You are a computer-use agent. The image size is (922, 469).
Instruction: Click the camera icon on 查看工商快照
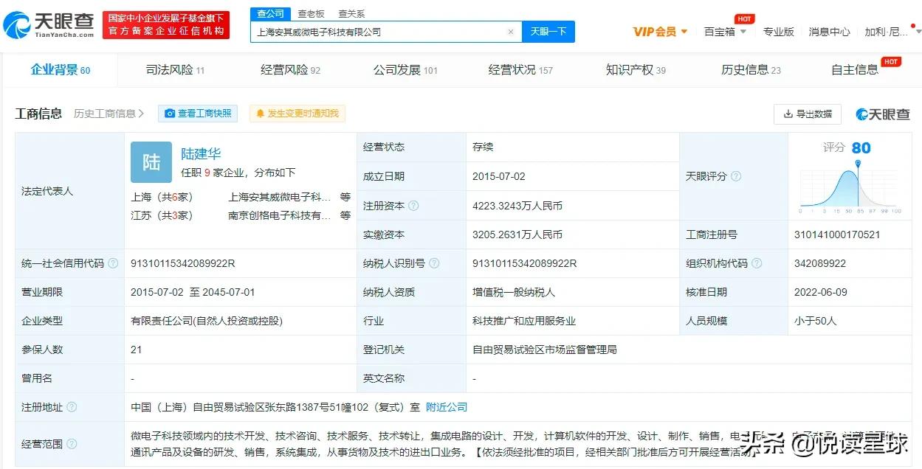170,114
